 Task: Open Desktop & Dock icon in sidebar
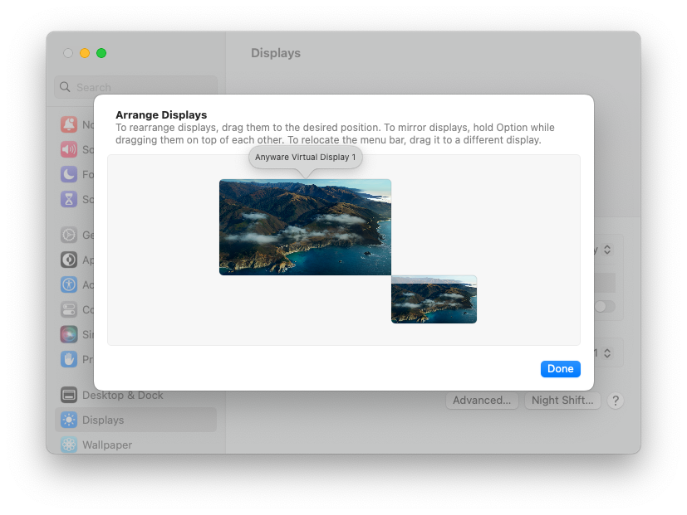click(69, 395)
